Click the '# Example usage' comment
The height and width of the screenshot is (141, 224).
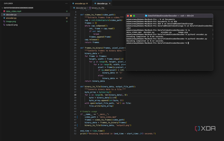89,111
